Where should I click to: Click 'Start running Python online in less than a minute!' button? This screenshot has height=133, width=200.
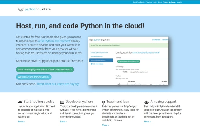[x=45, y=70]
